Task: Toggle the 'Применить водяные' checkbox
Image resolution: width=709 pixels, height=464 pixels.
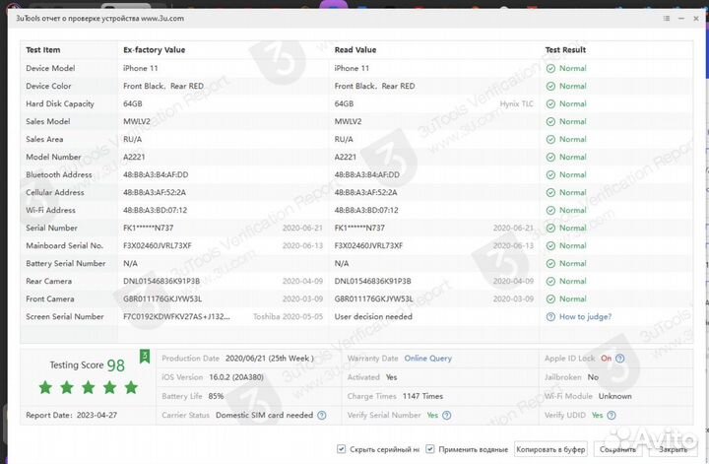Action: (430, 449)
